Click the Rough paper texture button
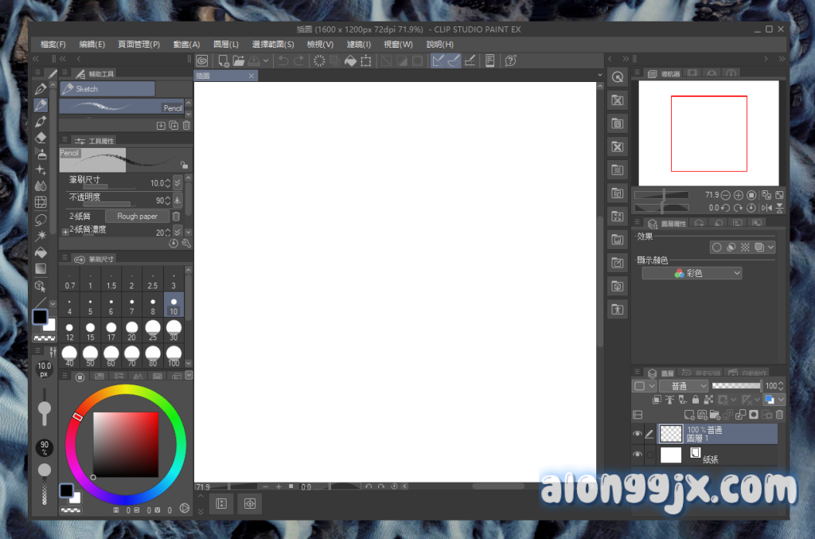 (137, 216)
